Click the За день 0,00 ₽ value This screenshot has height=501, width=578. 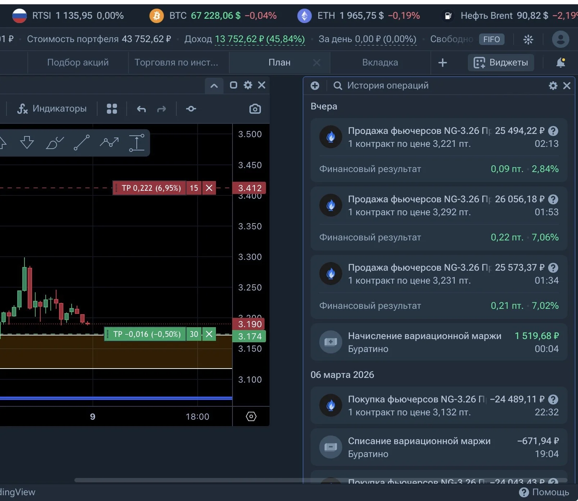[385, 39]
